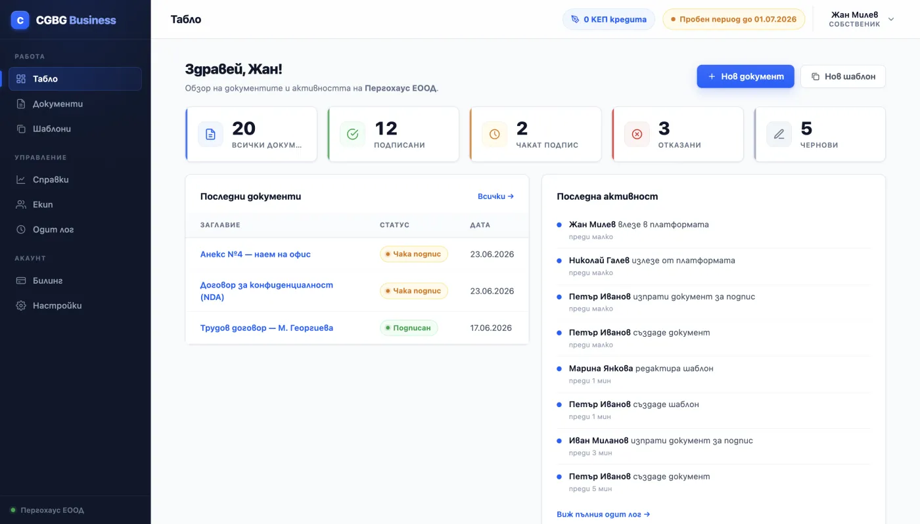Click the pencil icon on Чернови card
Screen dimensions: 920x524
pyautogui.click(x=779, y=134)
